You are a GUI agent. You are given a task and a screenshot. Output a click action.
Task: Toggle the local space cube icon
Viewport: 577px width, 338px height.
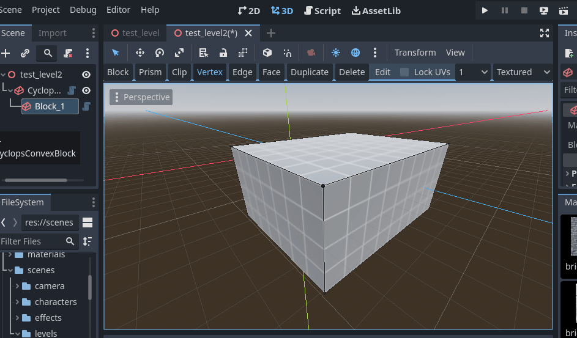pos(267,53)
